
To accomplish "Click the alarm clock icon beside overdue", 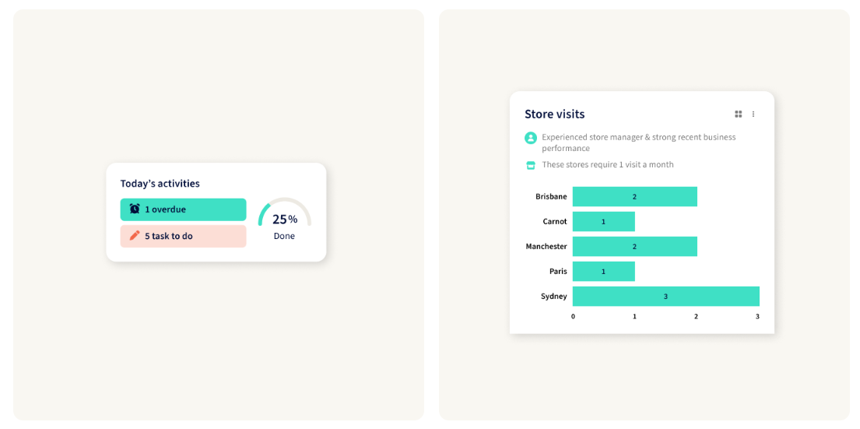I will (x=135, y=209).
